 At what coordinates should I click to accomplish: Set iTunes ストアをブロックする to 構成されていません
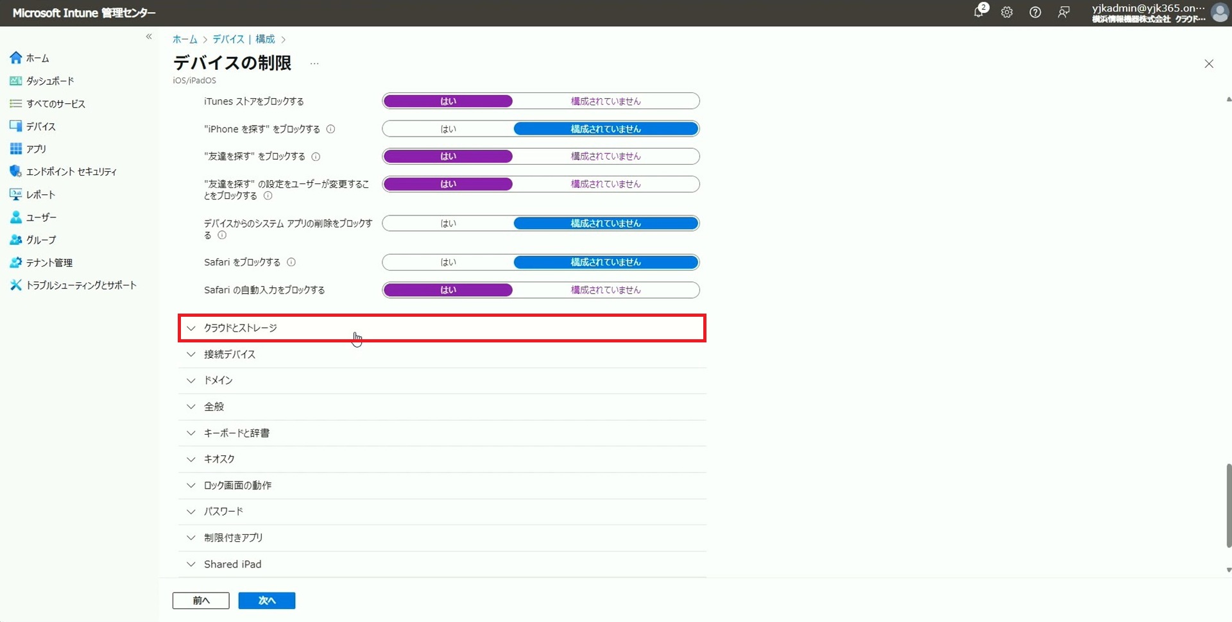(605, 101)
